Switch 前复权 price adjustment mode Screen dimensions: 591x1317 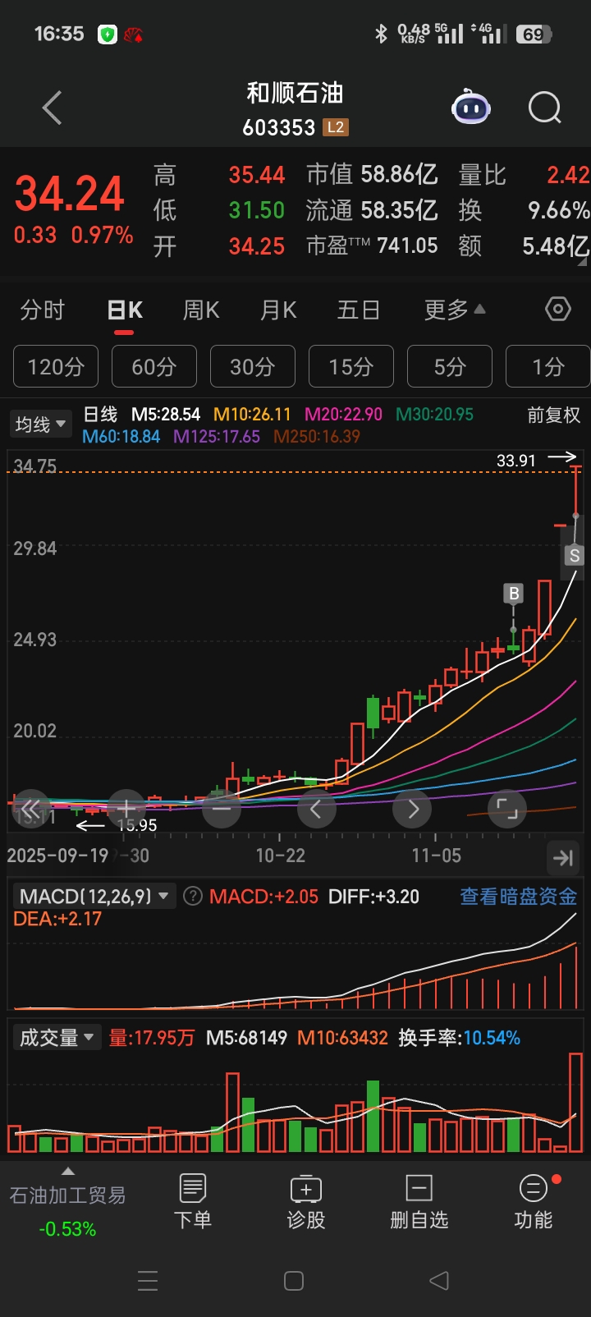click(x=553, y=415)
